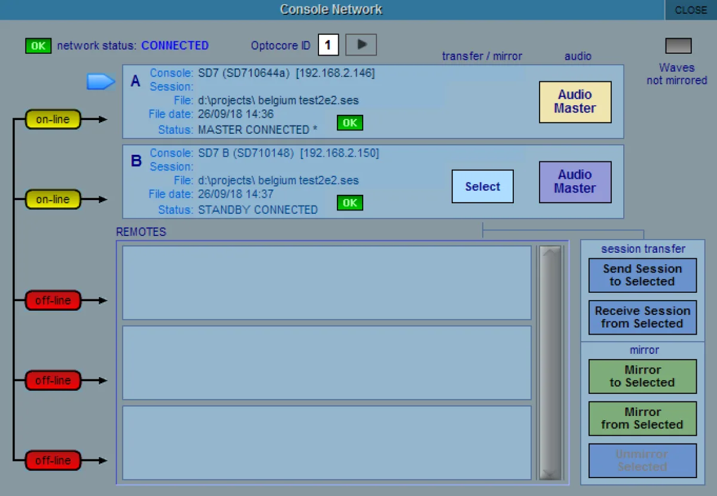
Task: Click the greyed Unmirror Selected button
Action: 642,460
